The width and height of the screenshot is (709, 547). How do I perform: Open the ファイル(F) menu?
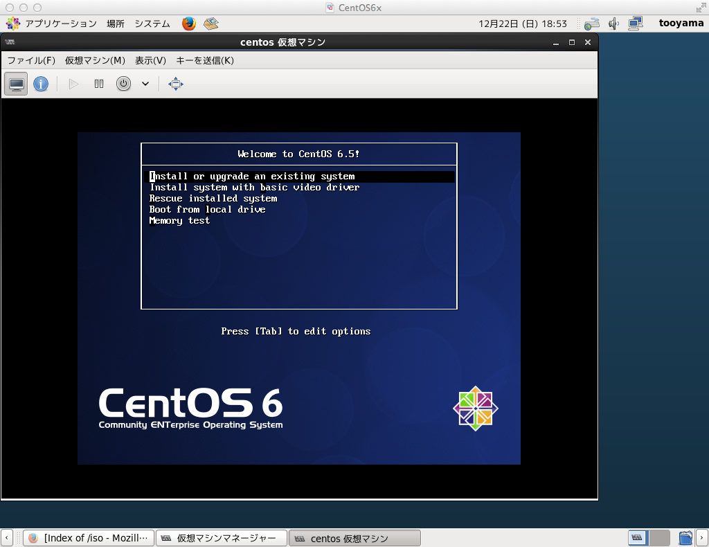31,60
